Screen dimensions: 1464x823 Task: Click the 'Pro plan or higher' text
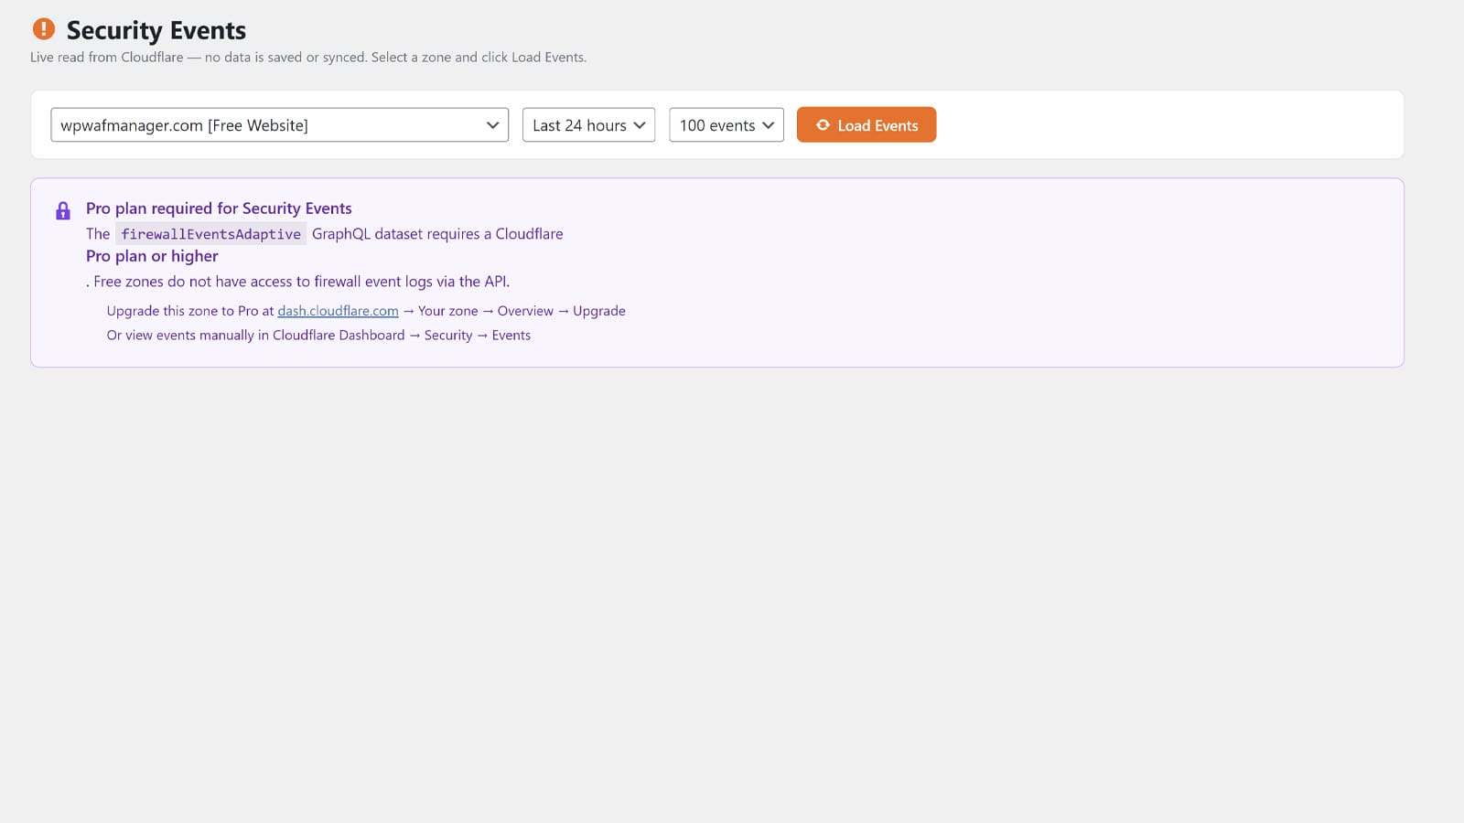[x=152, y=256]
